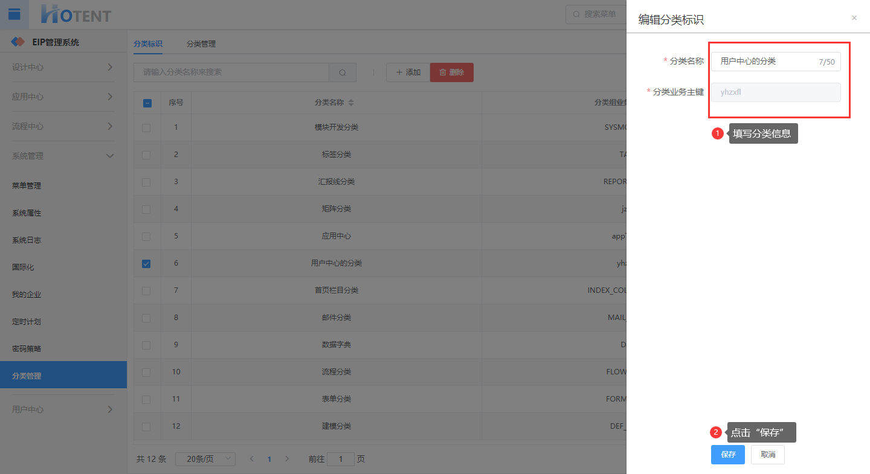
Task: Focus the 前往 page number input
Action: pos(341,459)
